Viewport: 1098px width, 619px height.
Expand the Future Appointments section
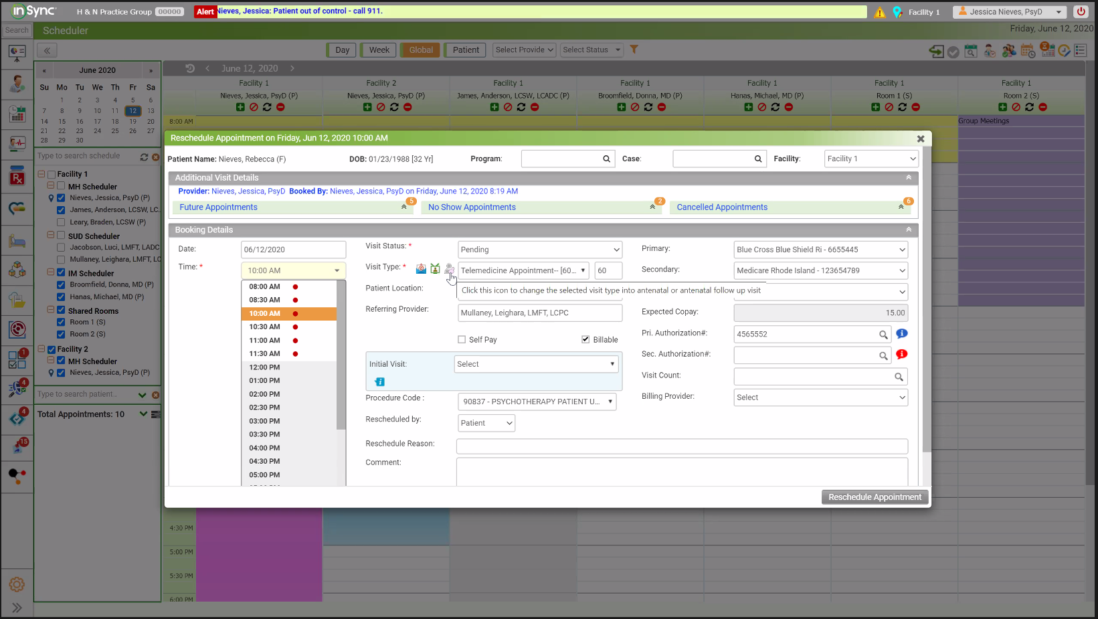coord(403,207)
